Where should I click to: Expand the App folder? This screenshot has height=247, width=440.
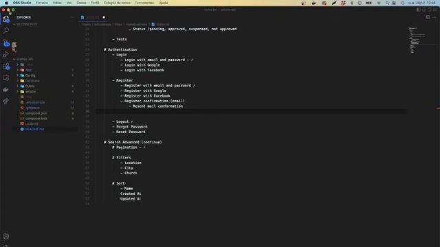coord(17,70)
